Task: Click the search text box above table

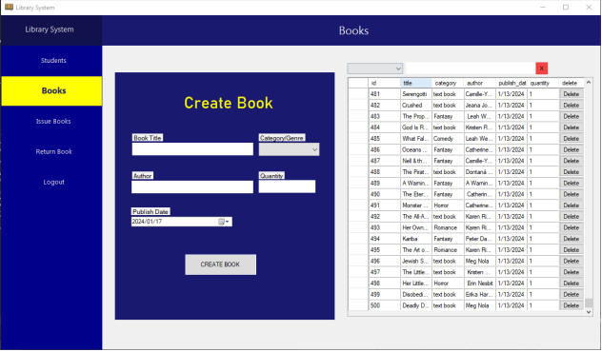Action: point(471,68)
